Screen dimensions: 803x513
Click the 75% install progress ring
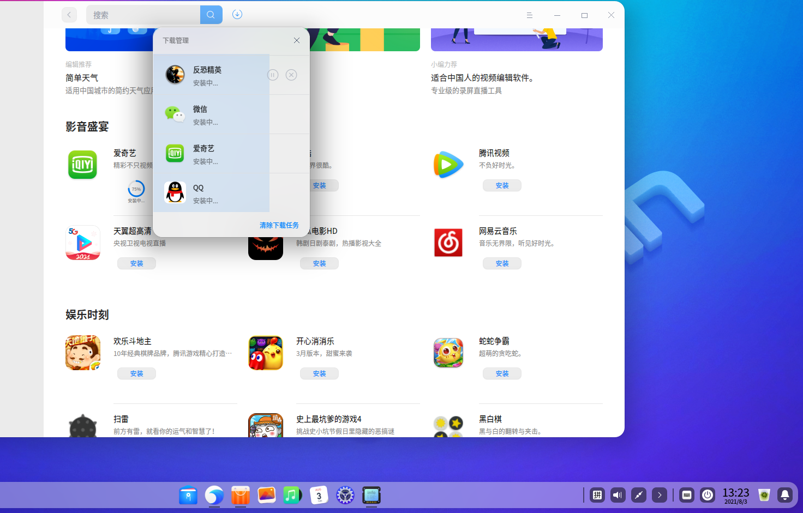point(136,189)
